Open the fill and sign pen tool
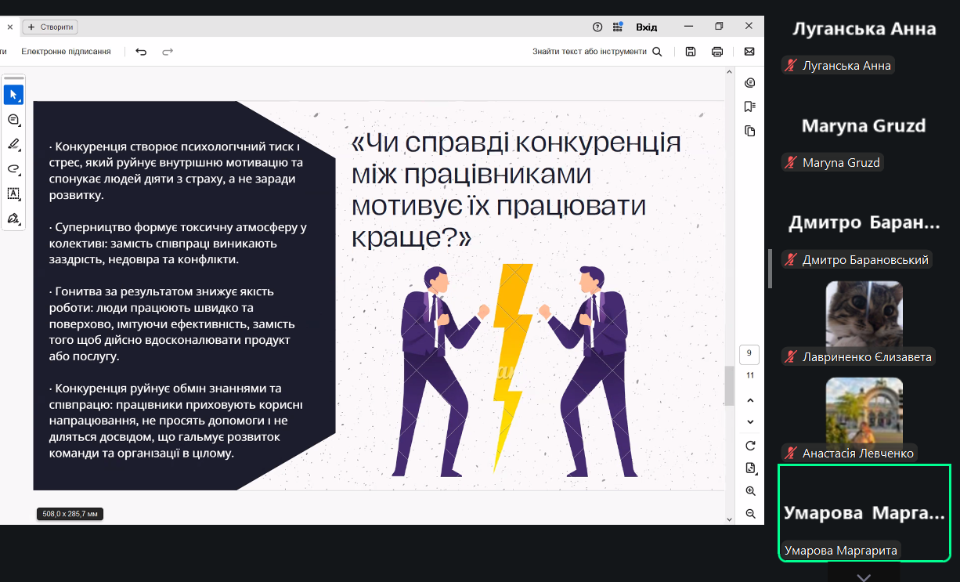The width and height of the screenshot is (960, 582). pyautogui.click(x=13, y=218)
